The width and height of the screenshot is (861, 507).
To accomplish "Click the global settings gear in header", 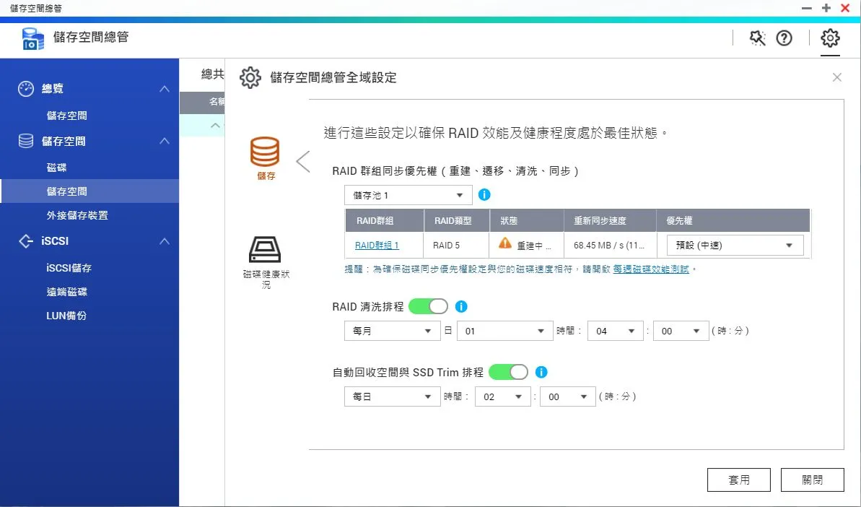I will [x=830, y=38].
